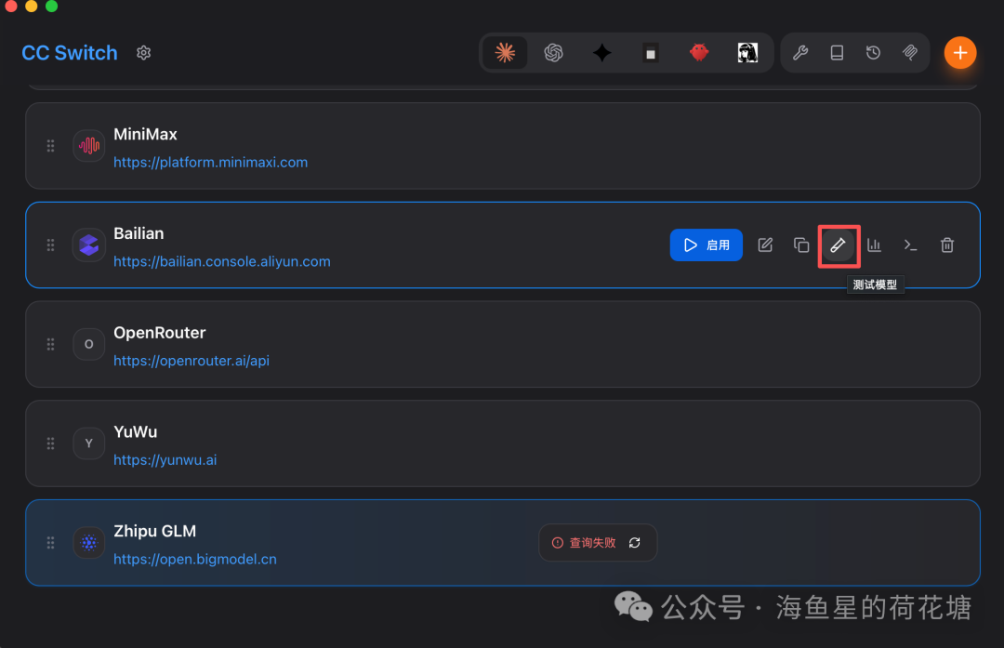Switch to the Gemini star app tab

pos(601,52)
